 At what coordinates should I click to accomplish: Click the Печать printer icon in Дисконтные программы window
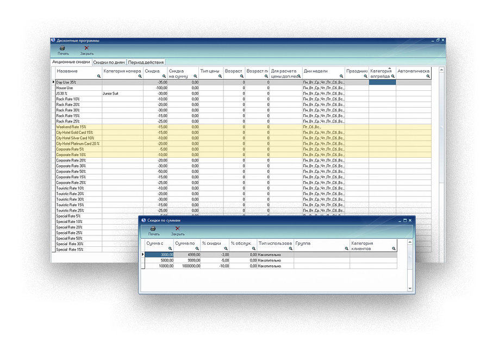coord(63,48)
